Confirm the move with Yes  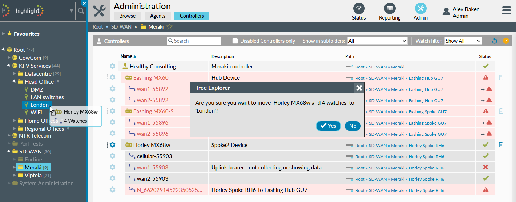coord(328,126)
